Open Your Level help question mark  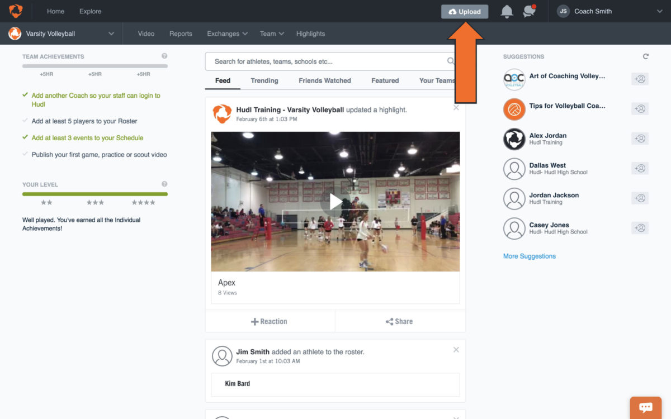tap(164, 184)
